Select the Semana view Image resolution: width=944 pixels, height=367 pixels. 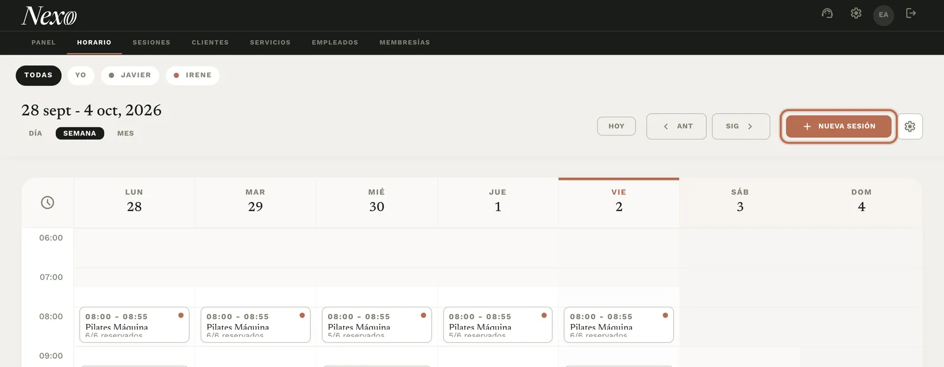[x=80, y=133]
